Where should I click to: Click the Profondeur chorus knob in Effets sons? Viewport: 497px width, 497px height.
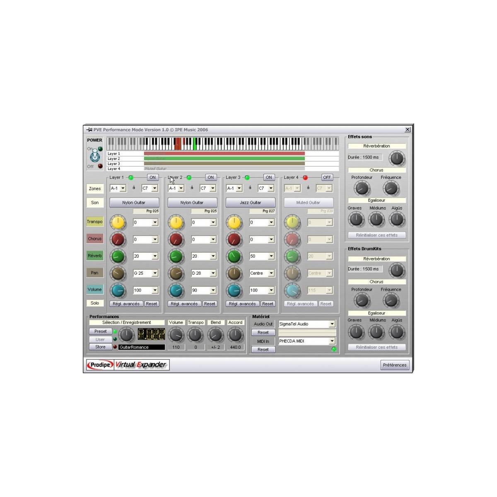click(x=362, y=188)
